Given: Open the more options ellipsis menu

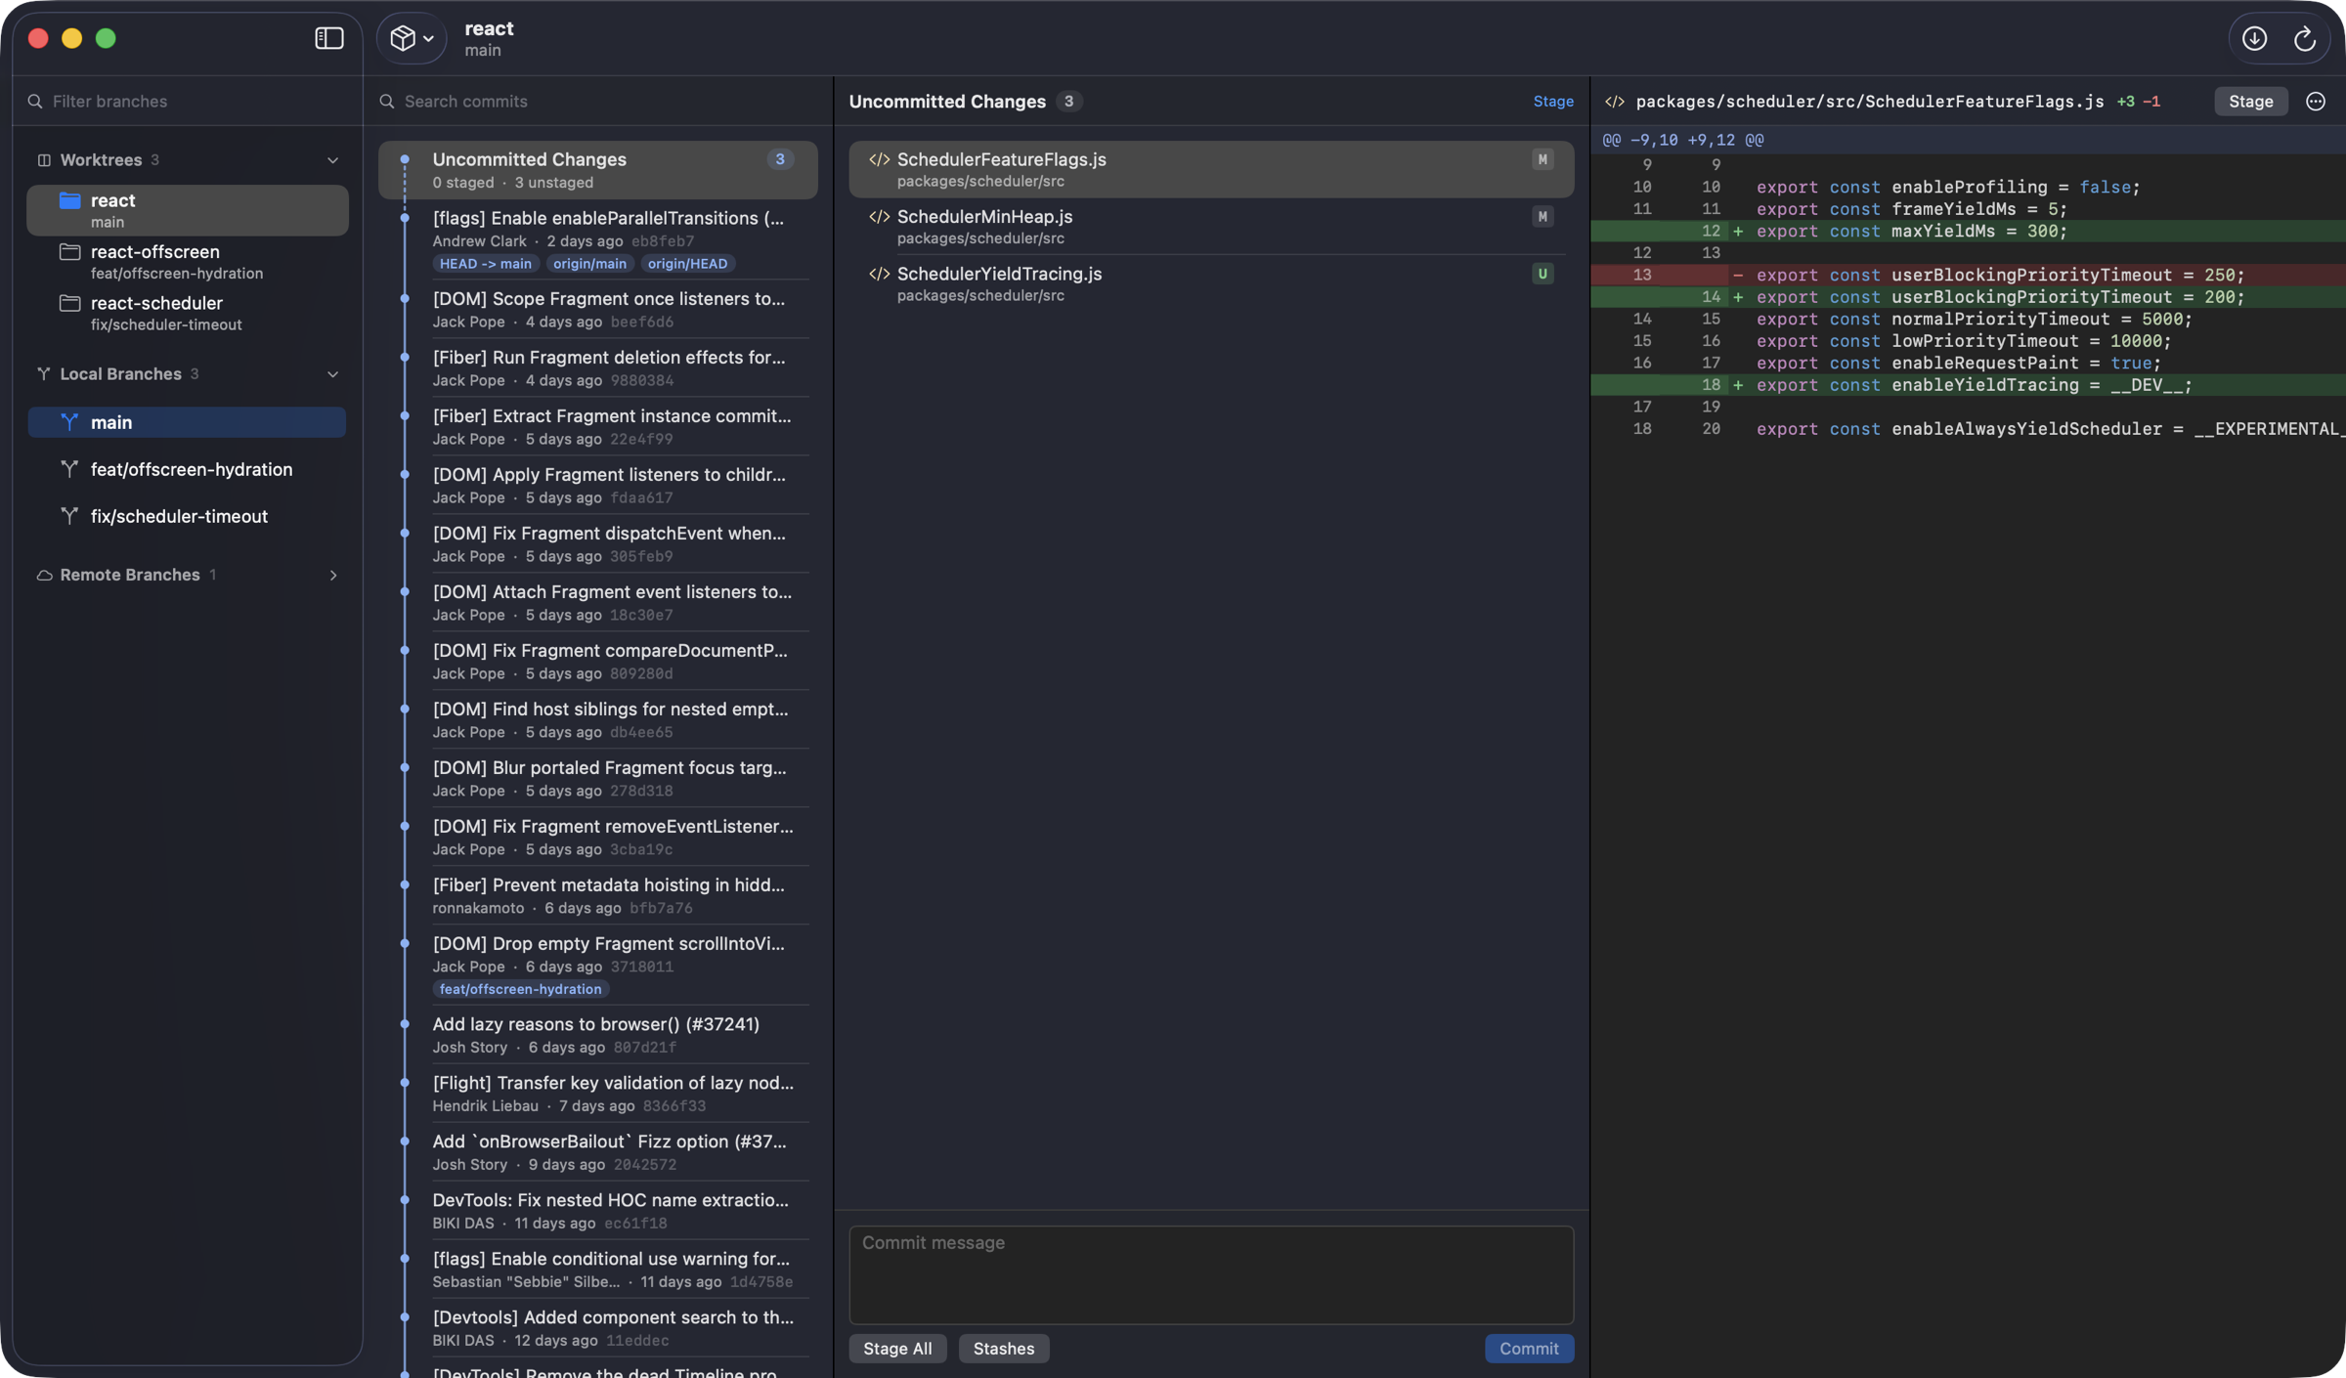Looking at the screenshot, I should (x=2316, y=102).
